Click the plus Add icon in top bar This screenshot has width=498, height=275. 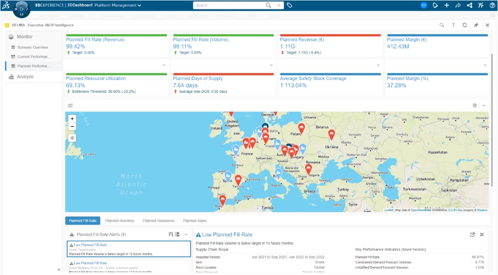pos(447,5)
